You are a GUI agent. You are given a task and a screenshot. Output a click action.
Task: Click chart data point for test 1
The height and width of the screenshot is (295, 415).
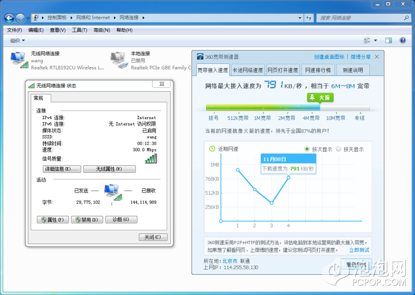[x=238, y=170]
